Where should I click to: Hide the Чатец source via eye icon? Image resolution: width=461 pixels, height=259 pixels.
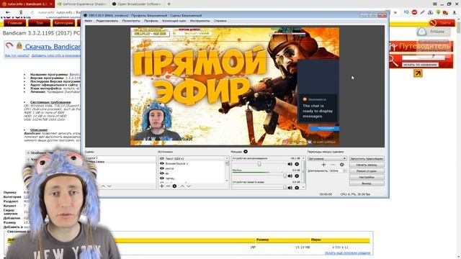point(161,178)
